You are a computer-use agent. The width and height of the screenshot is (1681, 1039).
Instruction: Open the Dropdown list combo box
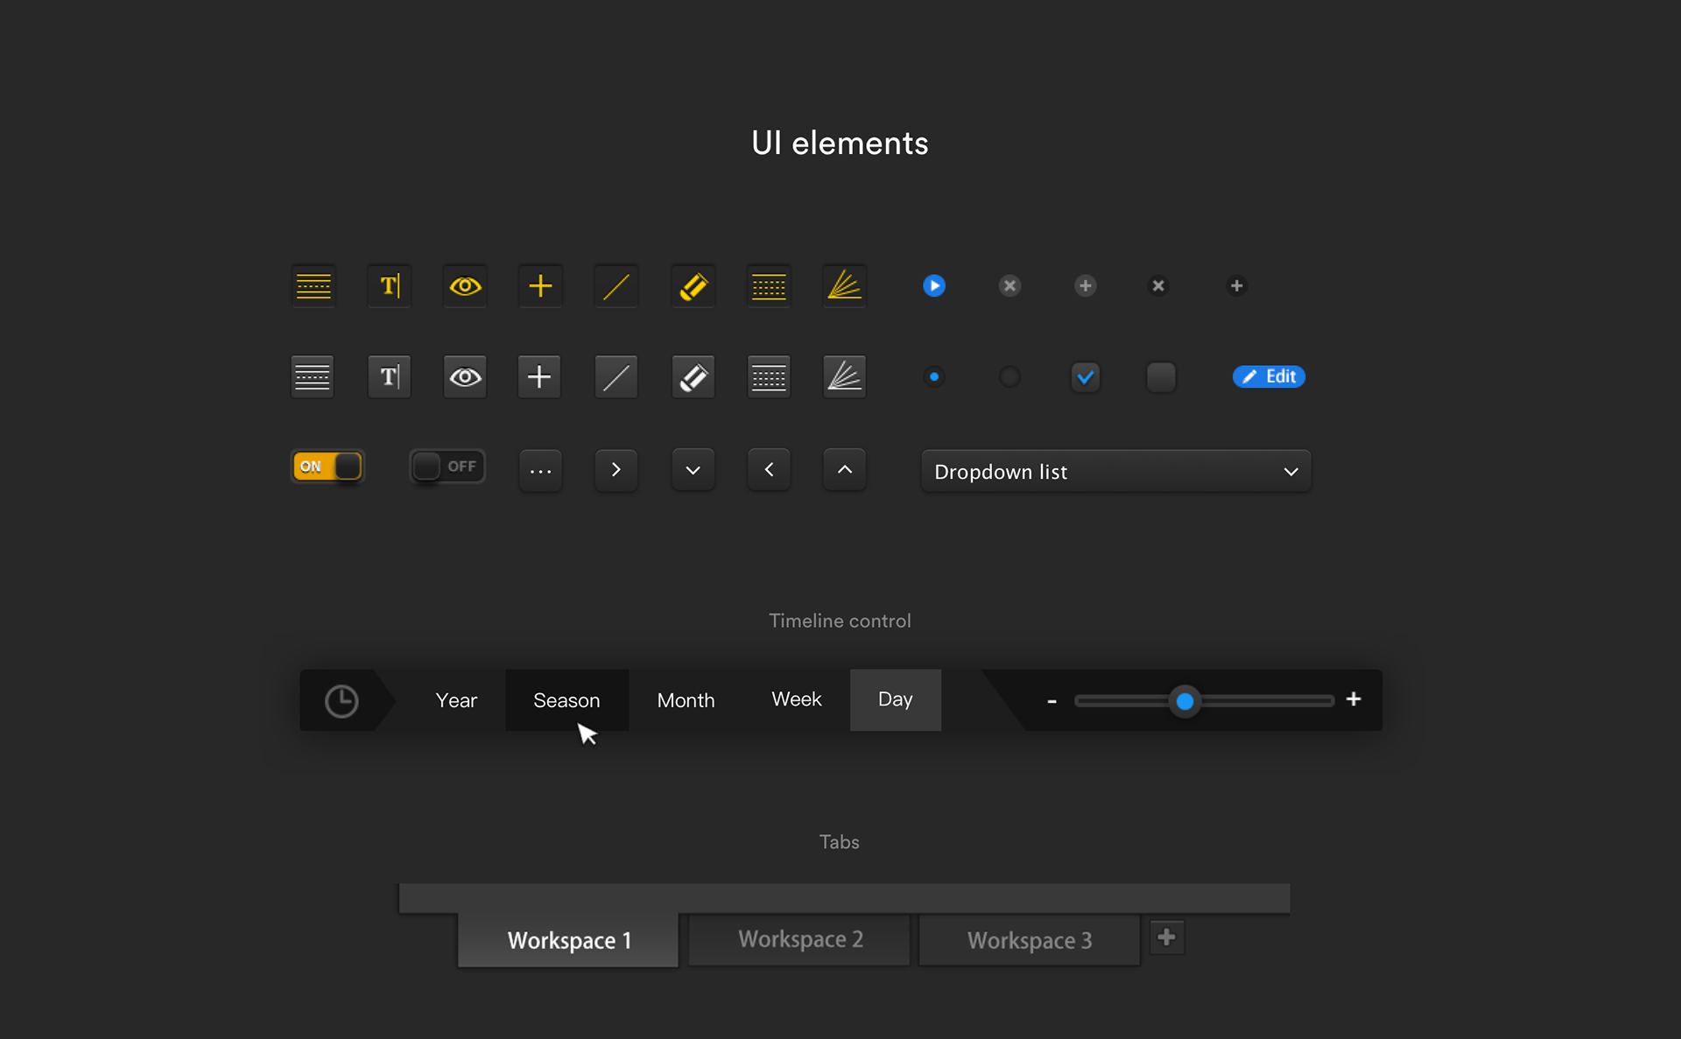[1115, 472]
